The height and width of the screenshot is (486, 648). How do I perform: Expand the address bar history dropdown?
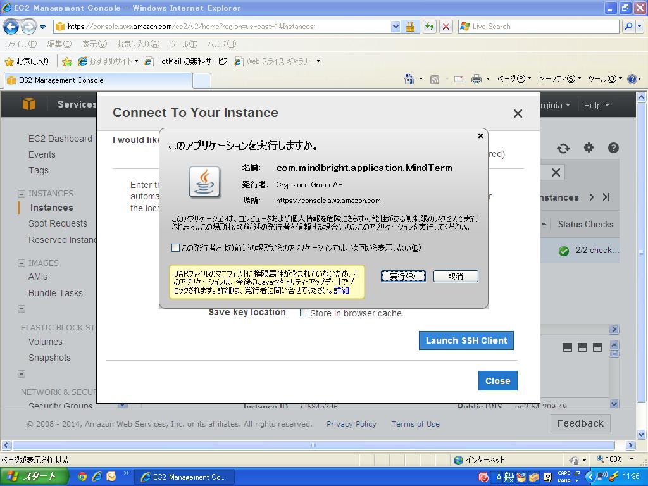396,27
